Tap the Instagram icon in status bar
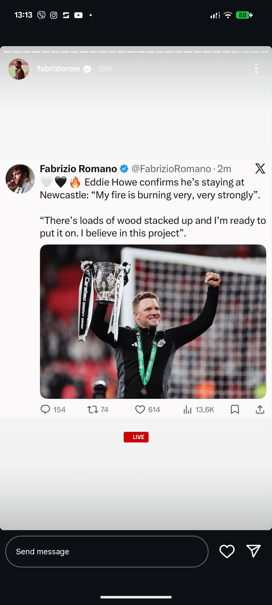The height and width of the screenshot is (605, 272). (x=54, y=15)
